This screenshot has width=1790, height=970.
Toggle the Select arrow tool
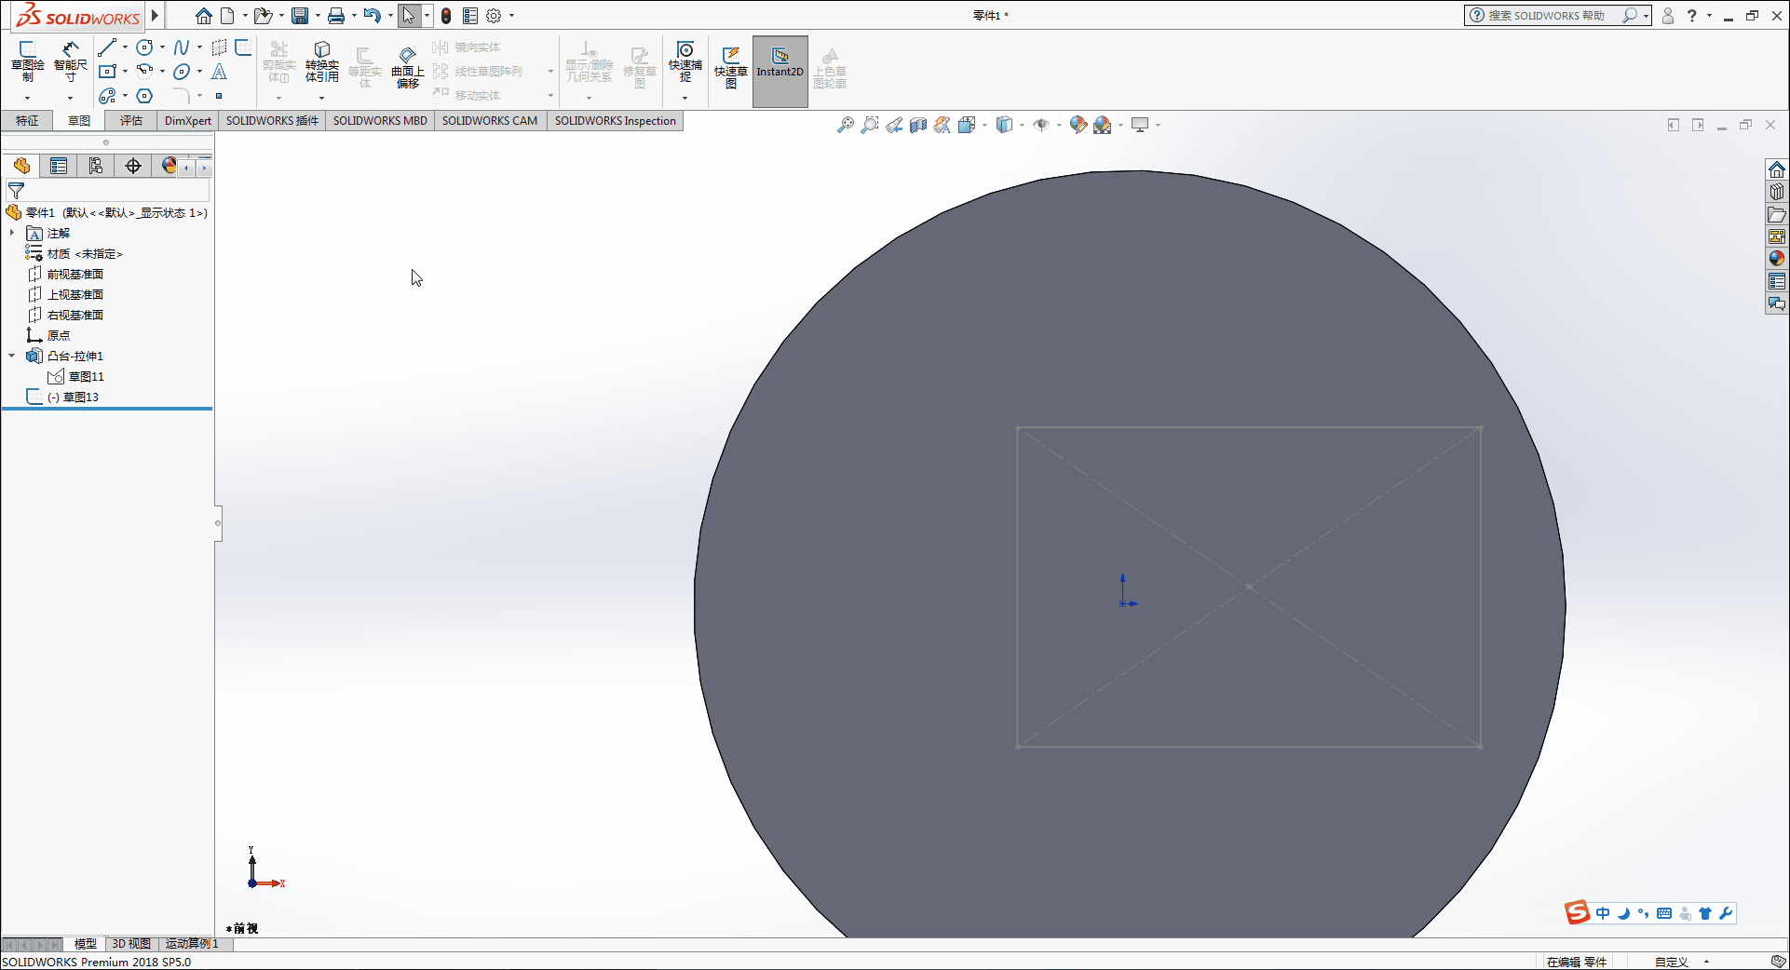(409, 16)
